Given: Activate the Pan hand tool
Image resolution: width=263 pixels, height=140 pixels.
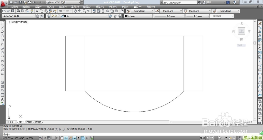Looking at the screenshot, I should tap(75, 11).
